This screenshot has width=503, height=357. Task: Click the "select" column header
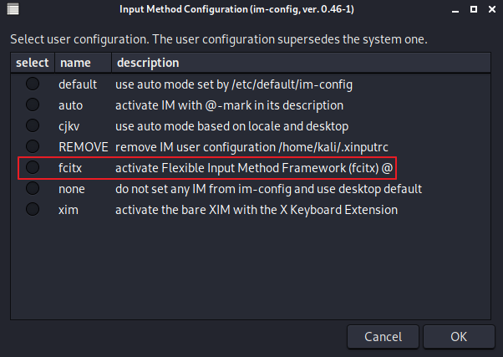click(x=33, y=63)
